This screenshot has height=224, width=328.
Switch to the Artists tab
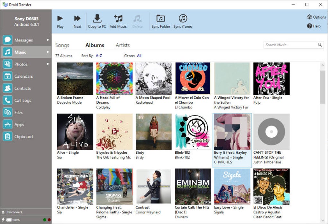pyautogui.click(x=123, y=45)
